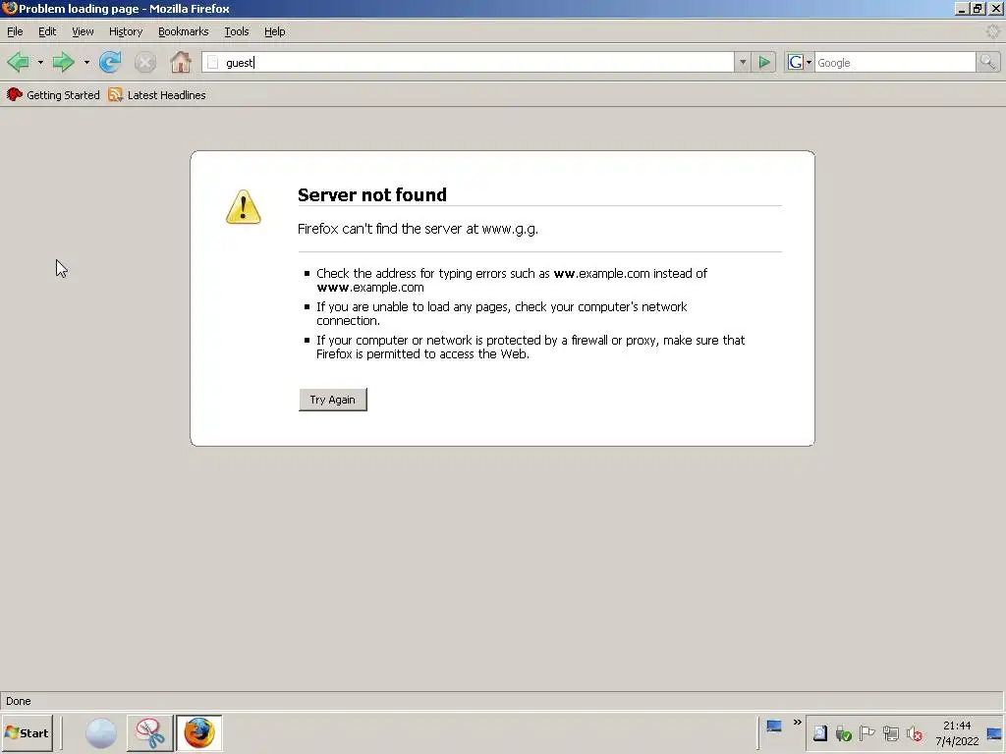Click the yellow warning triangle icon
The width and height of the screenshot is (1006, 754).
tap(244, 206)
